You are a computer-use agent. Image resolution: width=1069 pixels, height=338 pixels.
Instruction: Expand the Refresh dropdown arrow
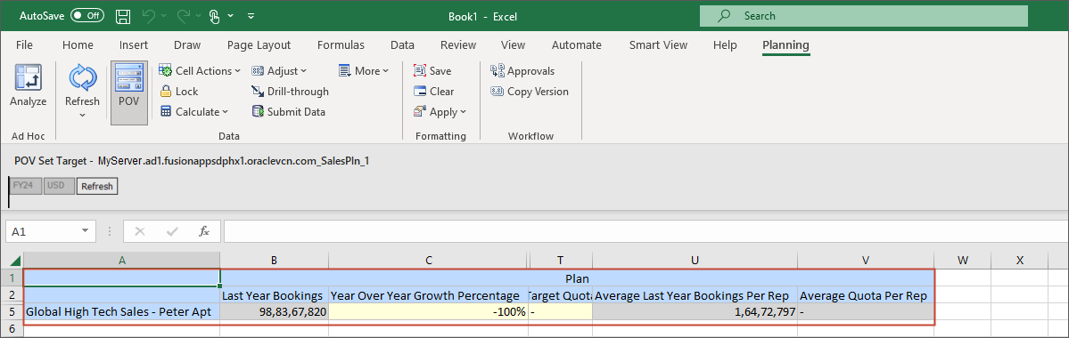(83, 115)
